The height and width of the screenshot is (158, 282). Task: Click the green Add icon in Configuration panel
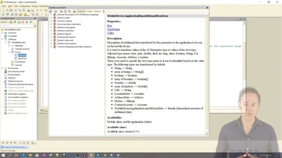(x=11, y=22)
